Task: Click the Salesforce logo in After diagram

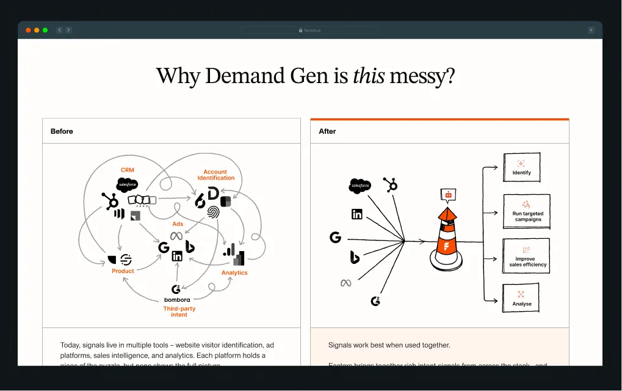Action: click(360, 186)
